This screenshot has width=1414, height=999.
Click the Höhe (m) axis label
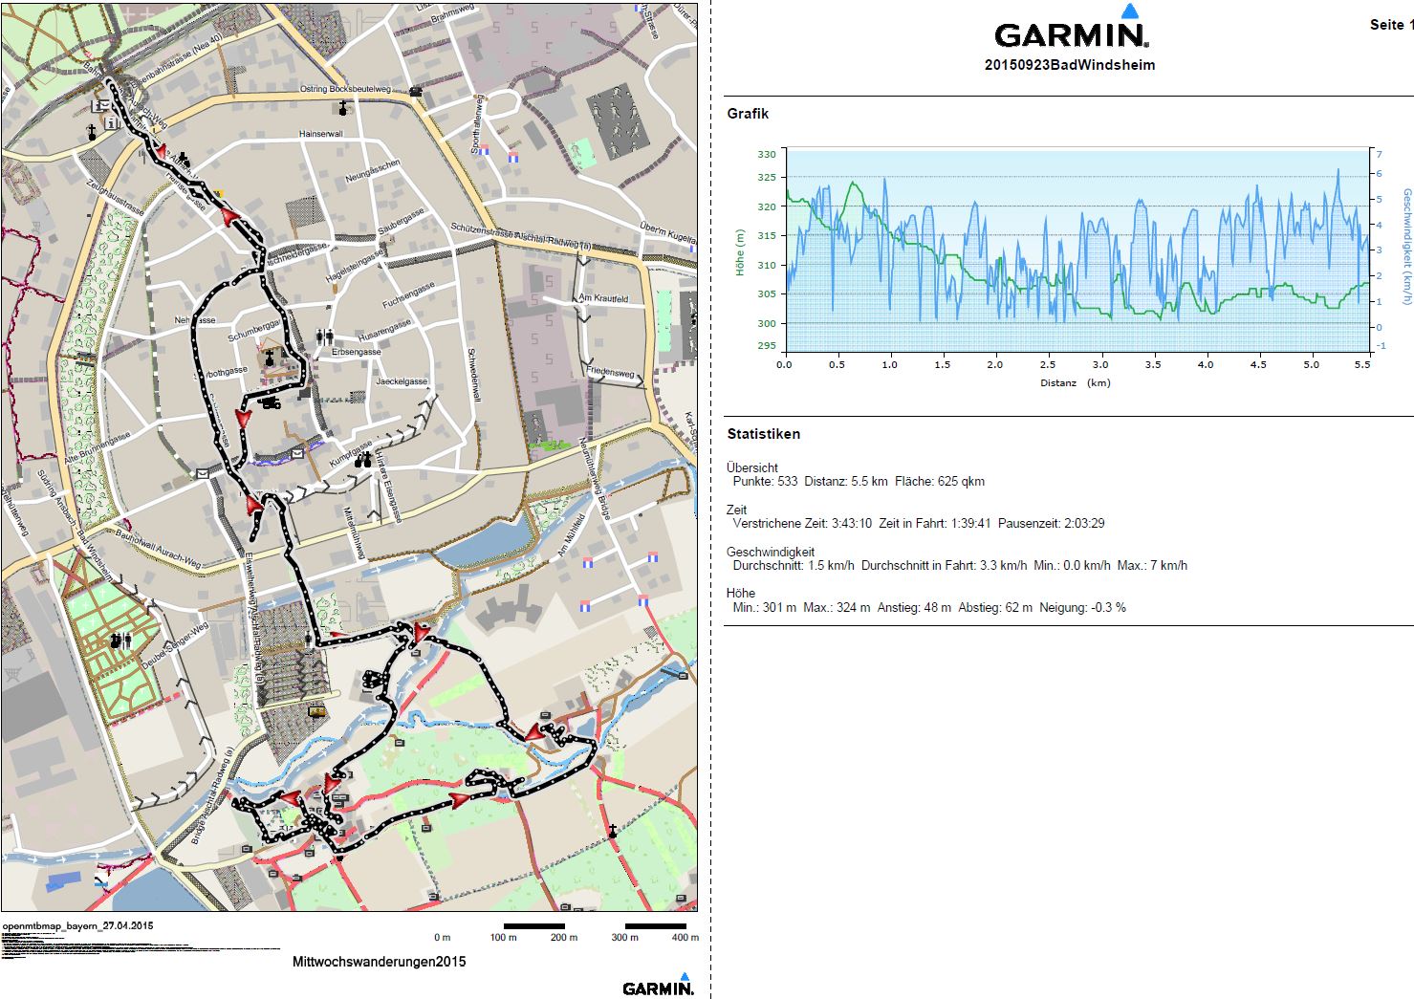tap(739, 252)
